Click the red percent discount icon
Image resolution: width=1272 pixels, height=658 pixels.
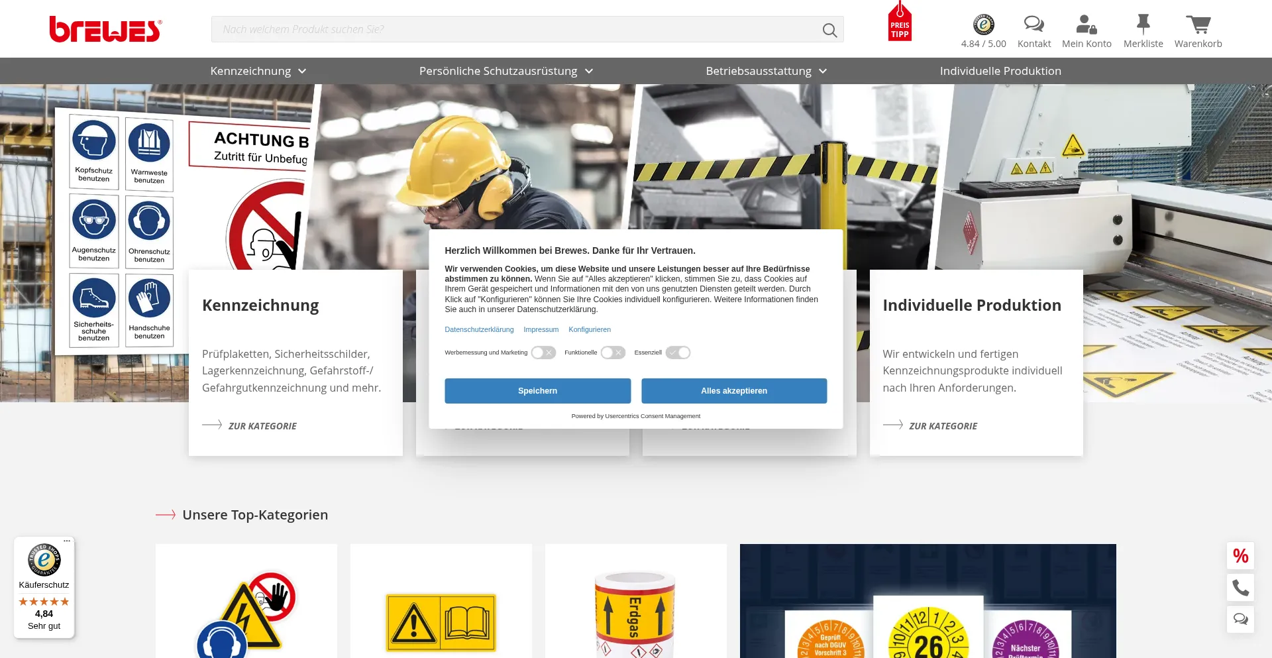point(1240,556)
